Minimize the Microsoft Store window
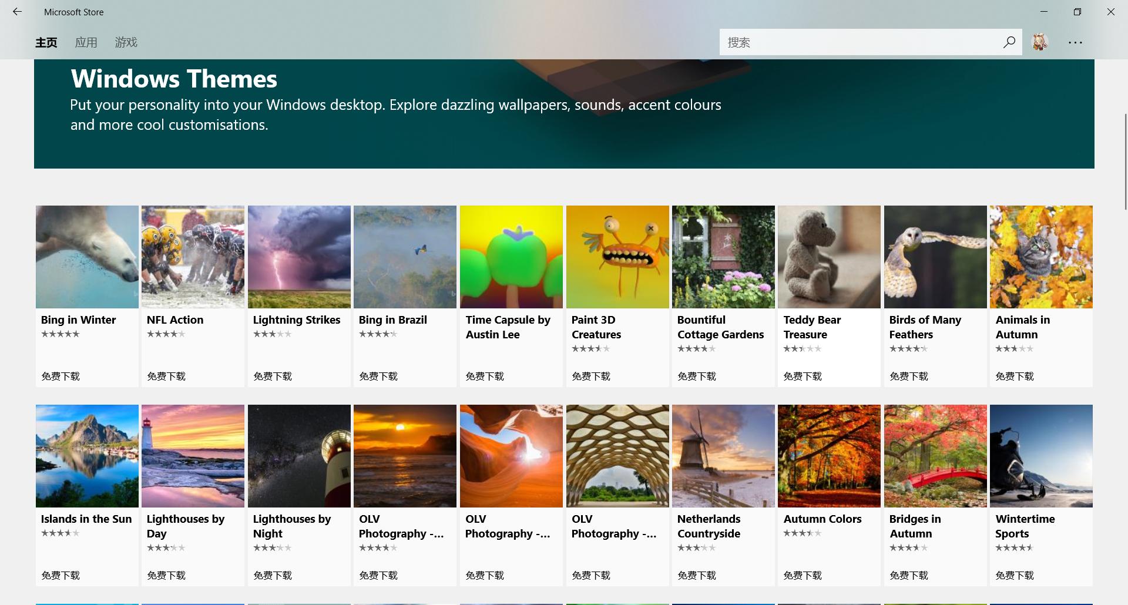Screen dimensions: 1128x605 [x=1043, y=12]
